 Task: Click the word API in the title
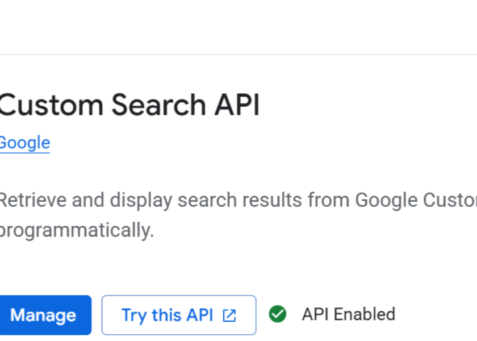(237, 106)
